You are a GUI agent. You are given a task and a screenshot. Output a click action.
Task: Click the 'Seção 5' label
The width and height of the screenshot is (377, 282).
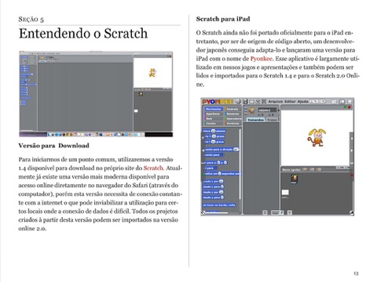(31, 20)
